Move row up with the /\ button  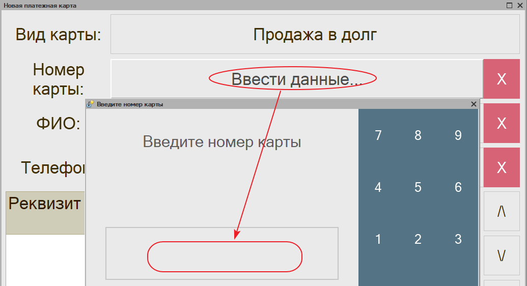pos(501,211)
